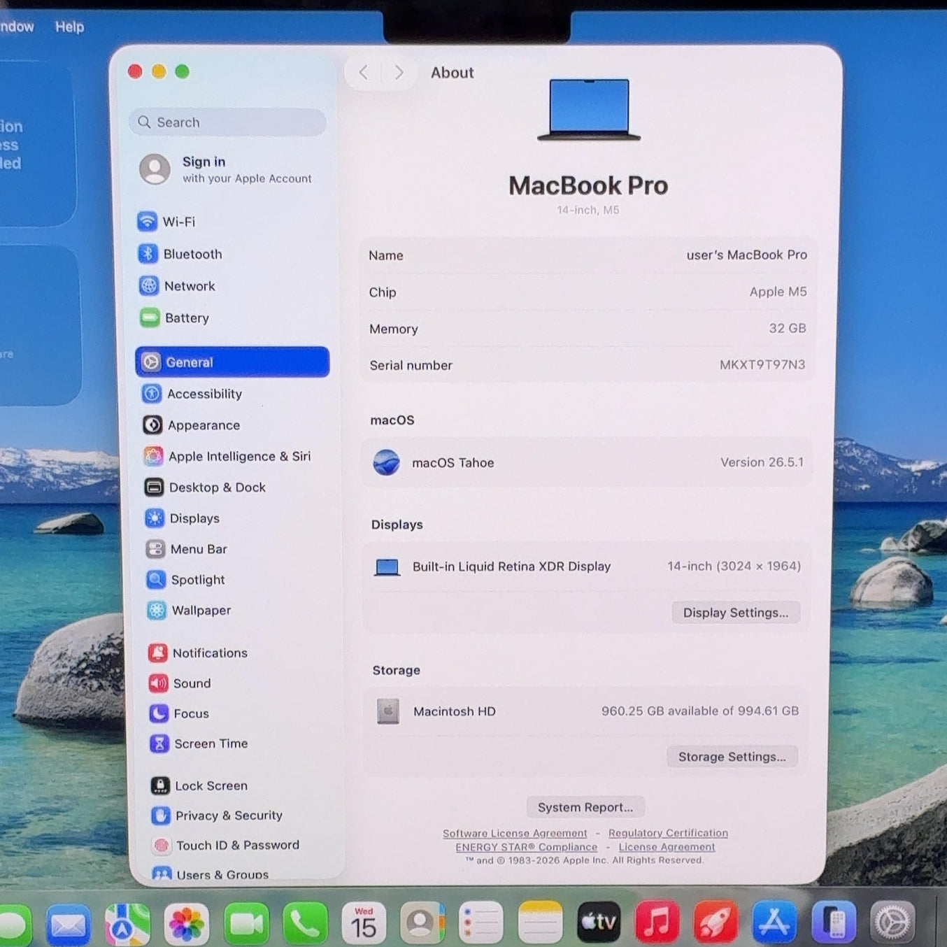Open Privacy & Security settings
Viewport: 947px width, 947px height.
(217, 816)
